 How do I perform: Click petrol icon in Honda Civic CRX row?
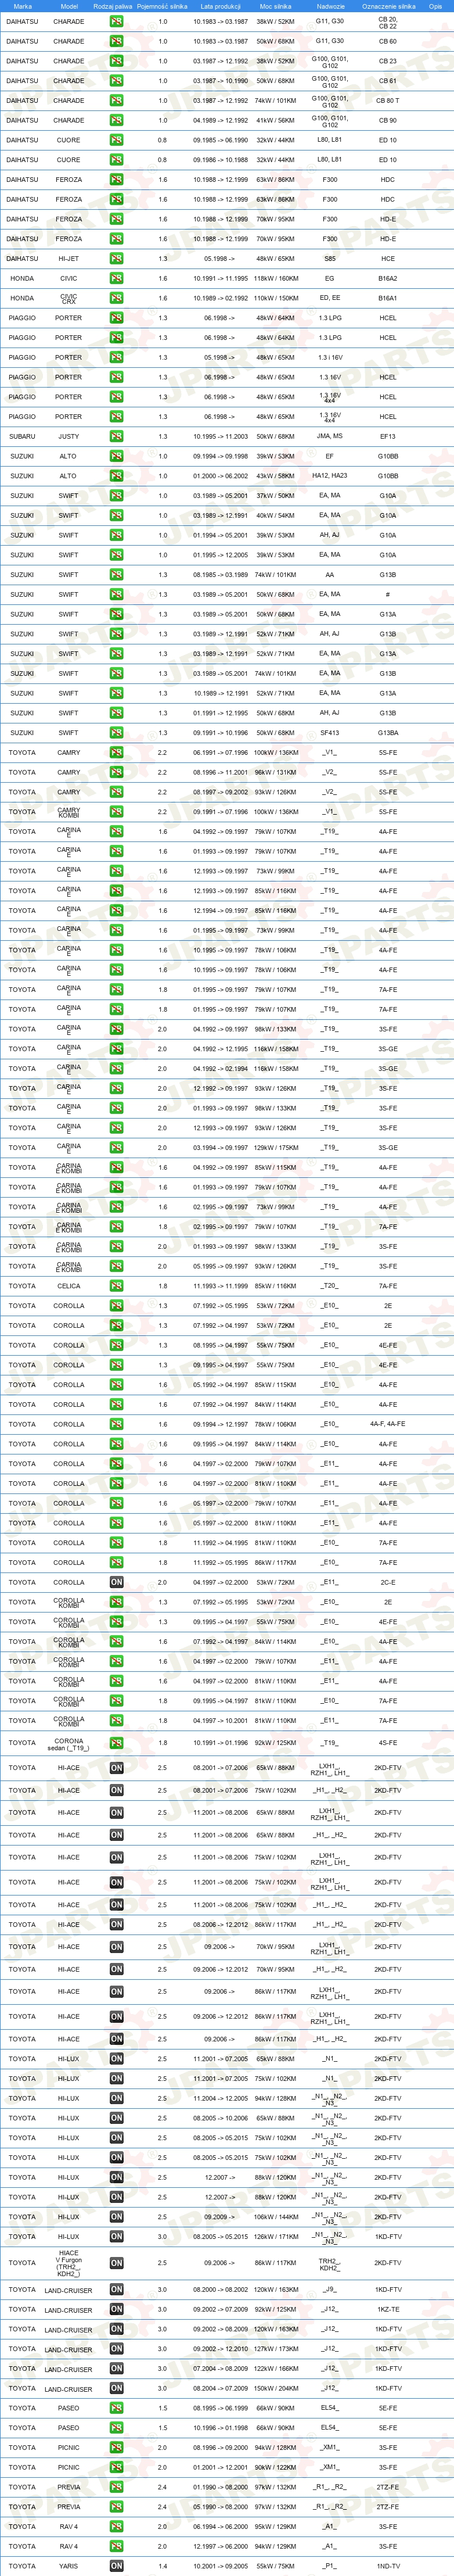click(x=117, y=298)
